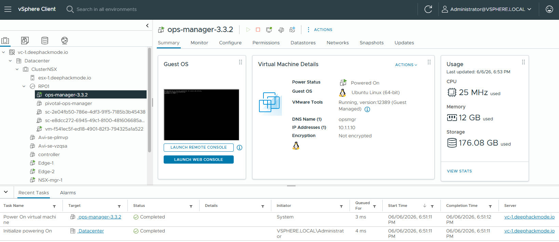Filter the Status column
Image resolution: width=559 pixels, height=242 pixels.
click(191, 206)
